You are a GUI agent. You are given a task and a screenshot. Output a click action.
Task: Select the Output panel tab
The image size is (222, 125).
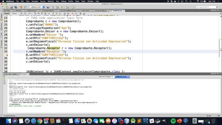tap(24, 74)
